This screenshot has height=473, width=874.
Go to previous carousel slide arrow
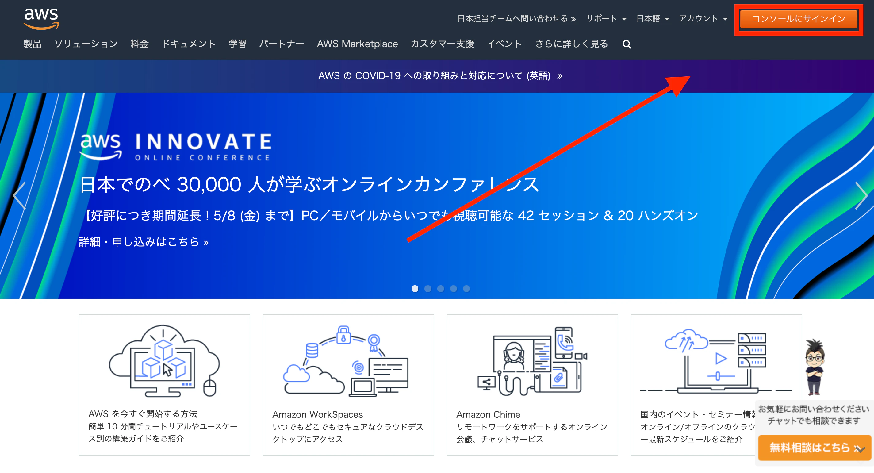pos(19,195)
